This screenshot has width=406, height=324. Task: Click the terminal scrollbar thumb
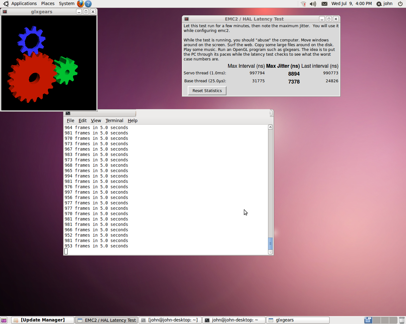pyautogui.click(x=270, y=244)
